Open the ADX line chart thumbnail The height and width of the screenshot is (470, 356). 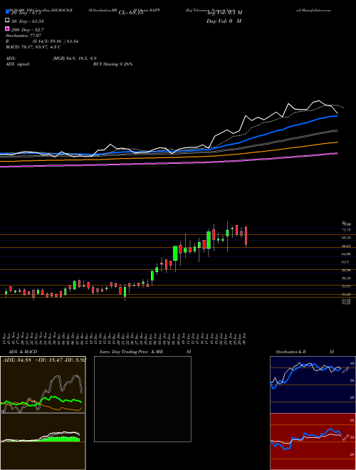click(43, 385)
